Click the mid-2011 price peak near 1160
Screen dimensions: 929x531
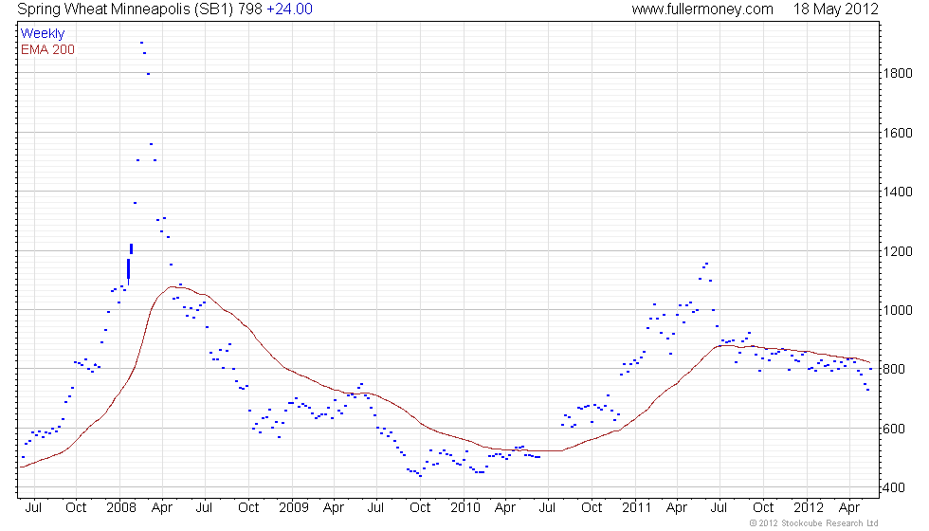tap(707, 264)
